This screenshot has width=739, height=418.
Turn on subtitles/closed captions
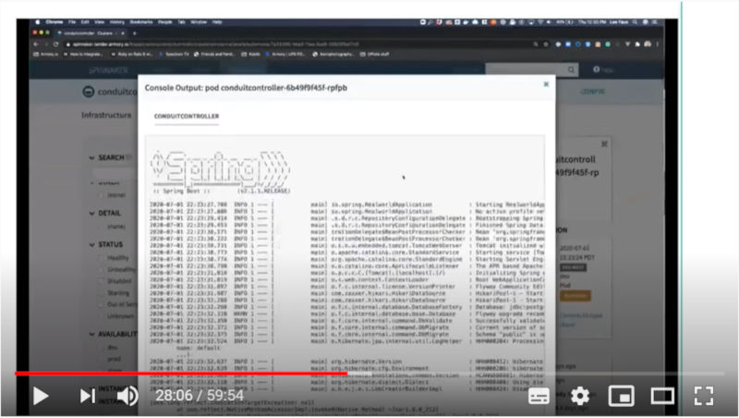[539, 397]
